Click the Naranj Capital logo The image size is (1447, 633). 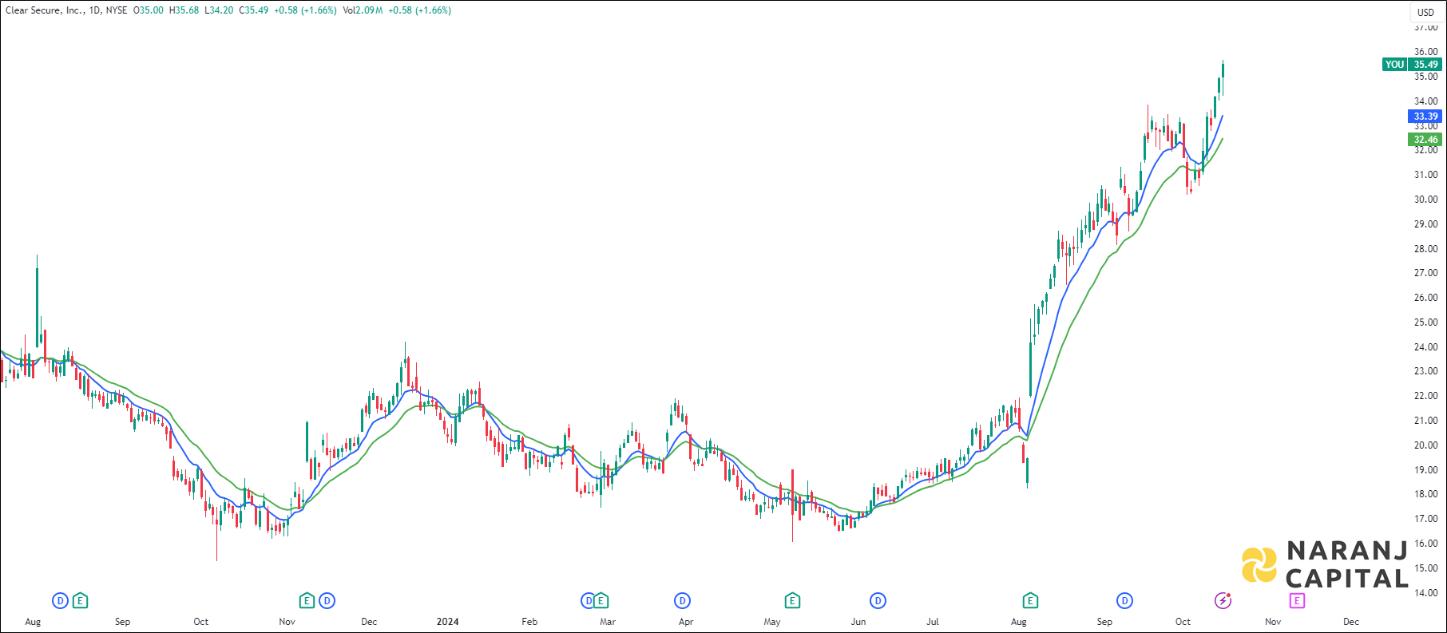[1324, 564]
